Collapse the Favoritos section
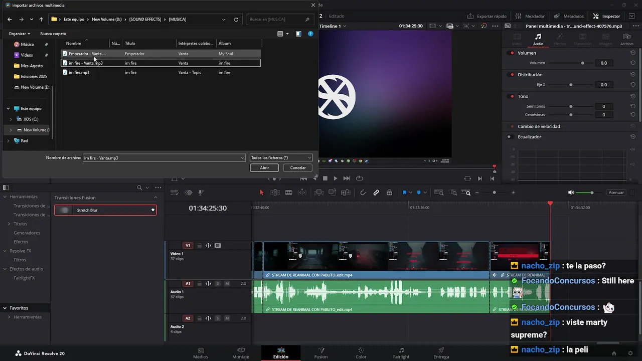Image resolution: width=642 pixels, height=361 pixels. pos(5,308)
